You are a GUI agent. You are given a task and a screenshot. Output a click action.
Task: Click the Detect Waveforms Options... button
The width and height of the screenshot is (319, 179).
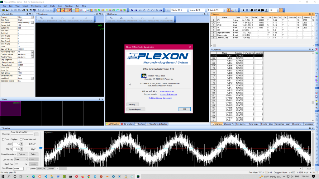[x=22, y=154]
